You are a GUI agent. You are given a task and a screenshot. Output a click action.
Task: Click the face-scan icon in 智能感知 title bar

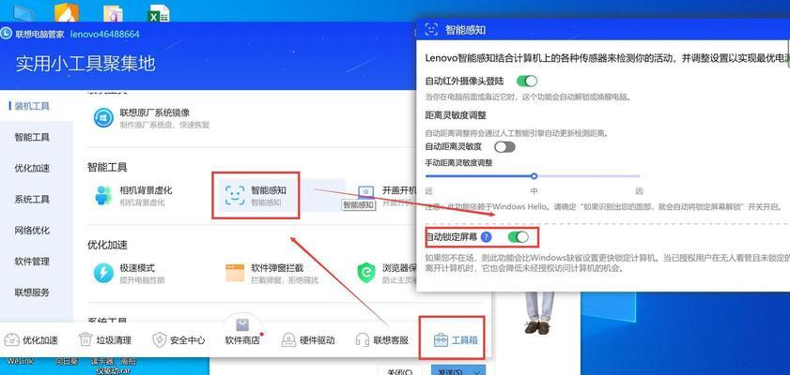click(x=431, y=30)
